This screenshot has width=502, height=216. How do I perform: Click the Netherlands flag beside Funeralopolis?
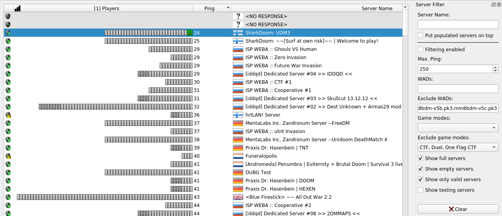(238, 156)
